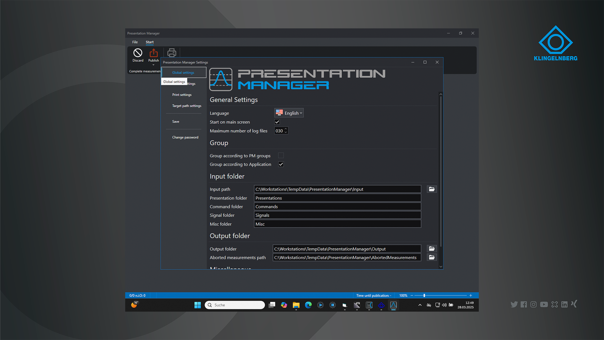This screenshot has width=604, height=340.
Task: Click the Output folder path field
Action: click(347, 249)
